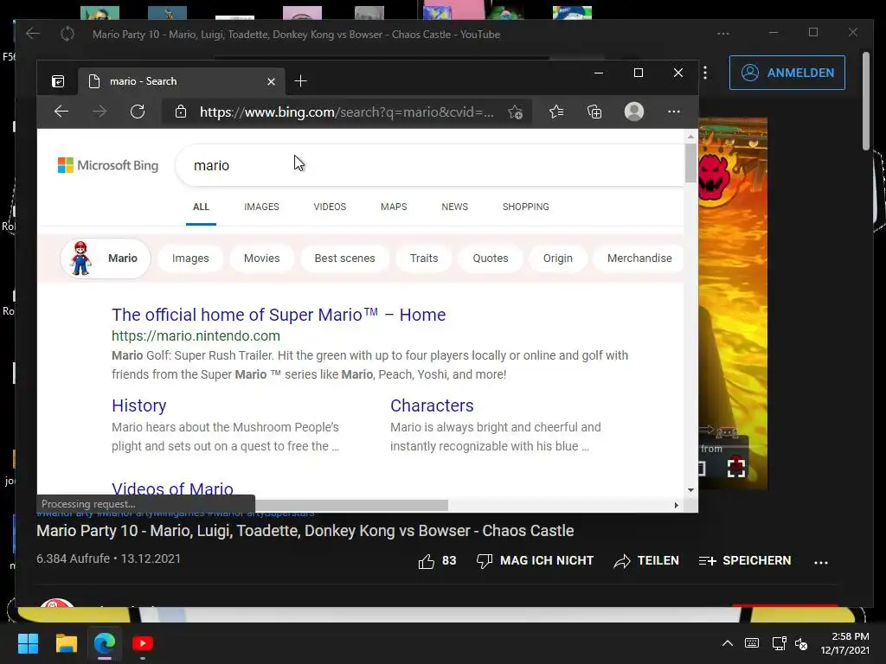Reload the Bing search page
This screenshot has width=886, height=664.
(138, 112)
